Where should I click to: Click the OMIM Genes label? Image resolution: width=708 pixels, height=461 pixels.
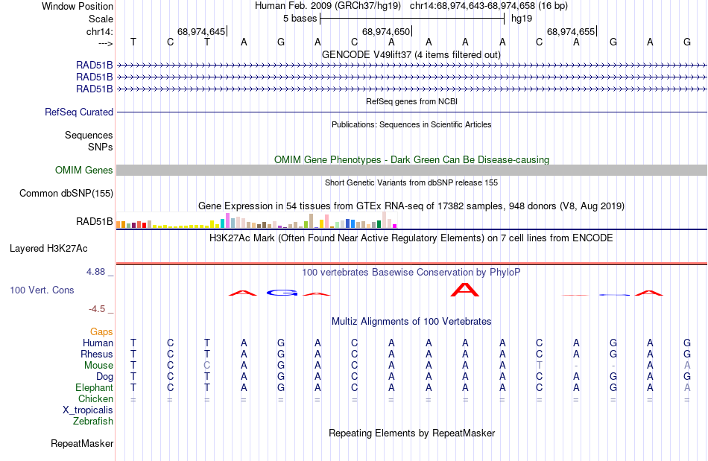(x=84, y=170)
